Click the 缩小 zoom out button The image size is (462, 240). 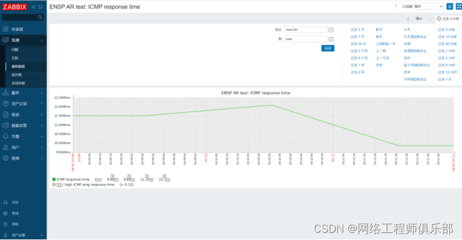419,19
